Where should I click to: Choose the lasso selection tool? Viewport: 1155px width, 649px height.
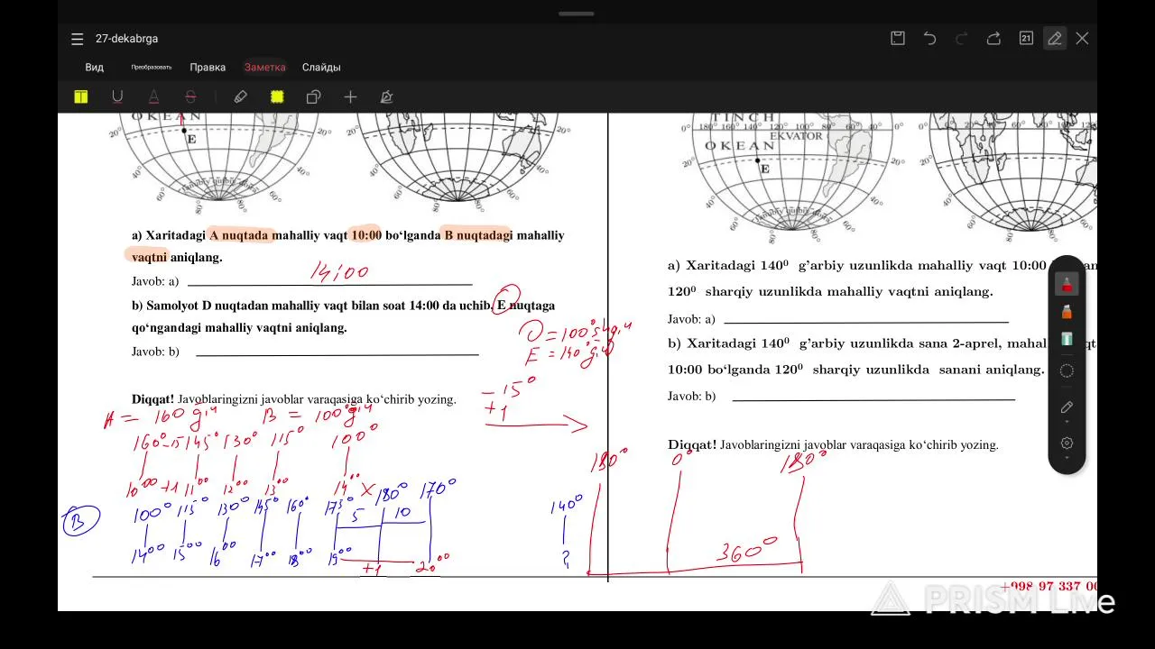click(1067, 370)
